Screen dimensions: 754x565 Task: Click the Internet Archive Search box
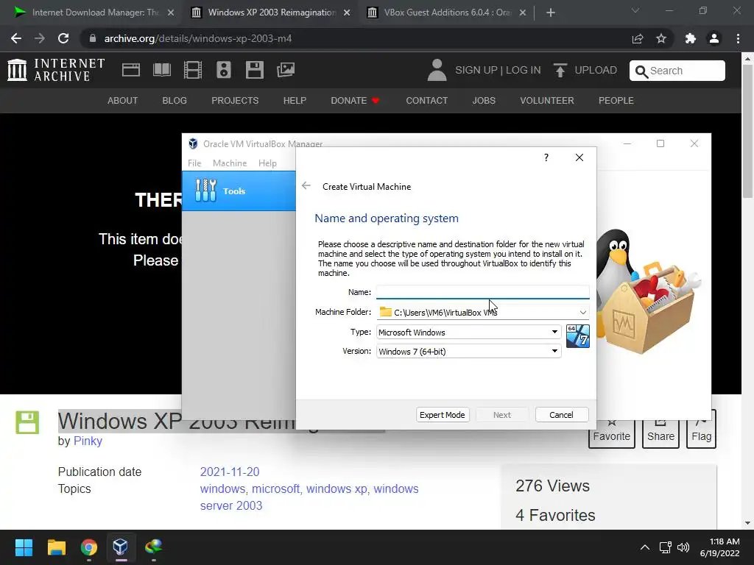click(x=677, y=71)
